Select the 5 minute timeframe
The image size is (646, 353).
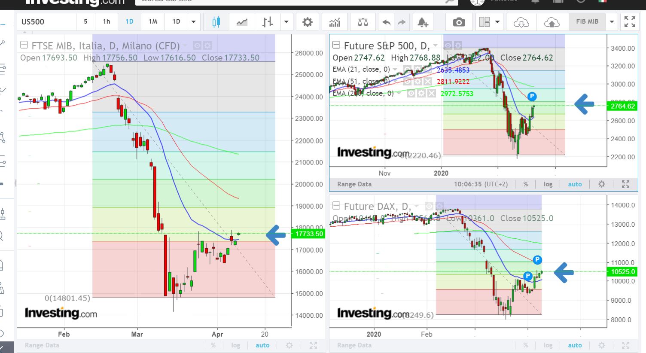85,22
